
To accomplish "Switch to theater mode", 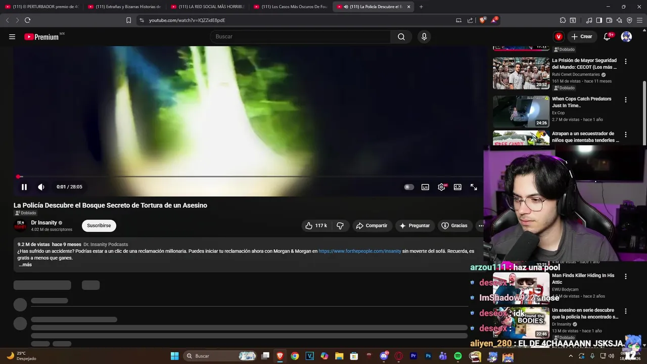I will [x=457, y=187].
